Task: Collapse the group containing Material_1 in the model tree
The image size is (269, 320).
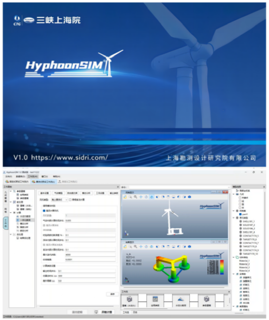Action: pyautogui.click(x=234, y=257)
